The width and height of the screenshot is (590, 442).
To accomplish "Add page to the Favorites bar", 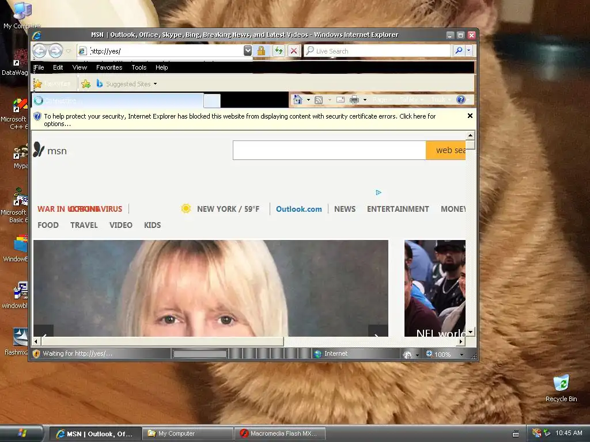I will coord(86,84).
